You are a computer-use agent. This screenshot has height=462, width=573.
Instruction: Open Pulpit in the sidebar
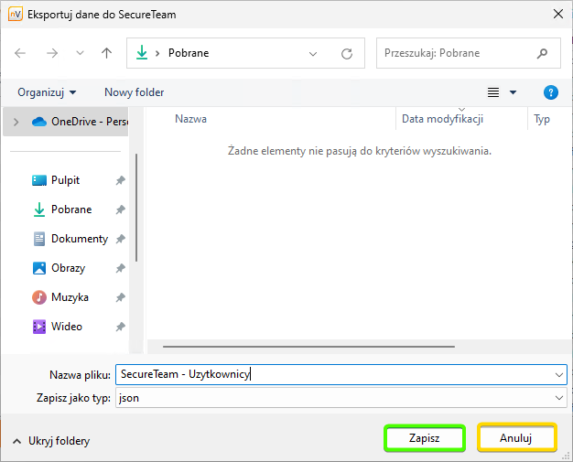65,180
